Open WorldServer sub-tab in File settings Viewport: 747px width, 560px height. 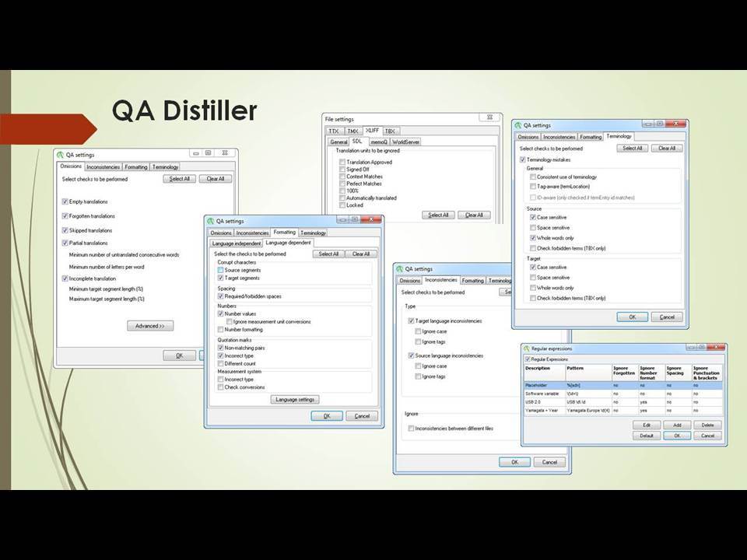pos(406,142)
